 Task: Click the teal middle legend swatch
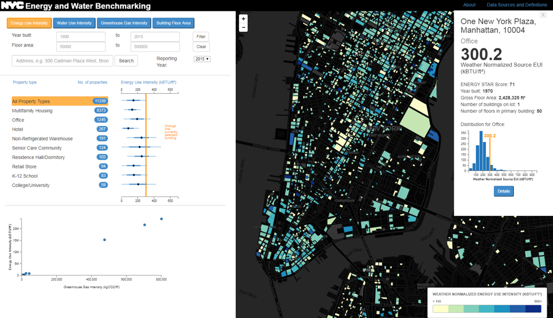487,309
